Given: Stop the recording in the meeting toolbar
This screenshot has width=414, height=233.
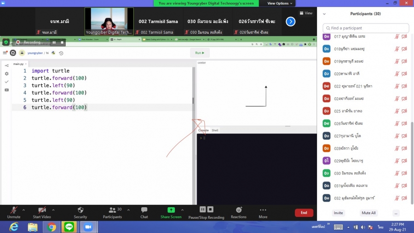Looking at the screenshot, I should 210,210.
